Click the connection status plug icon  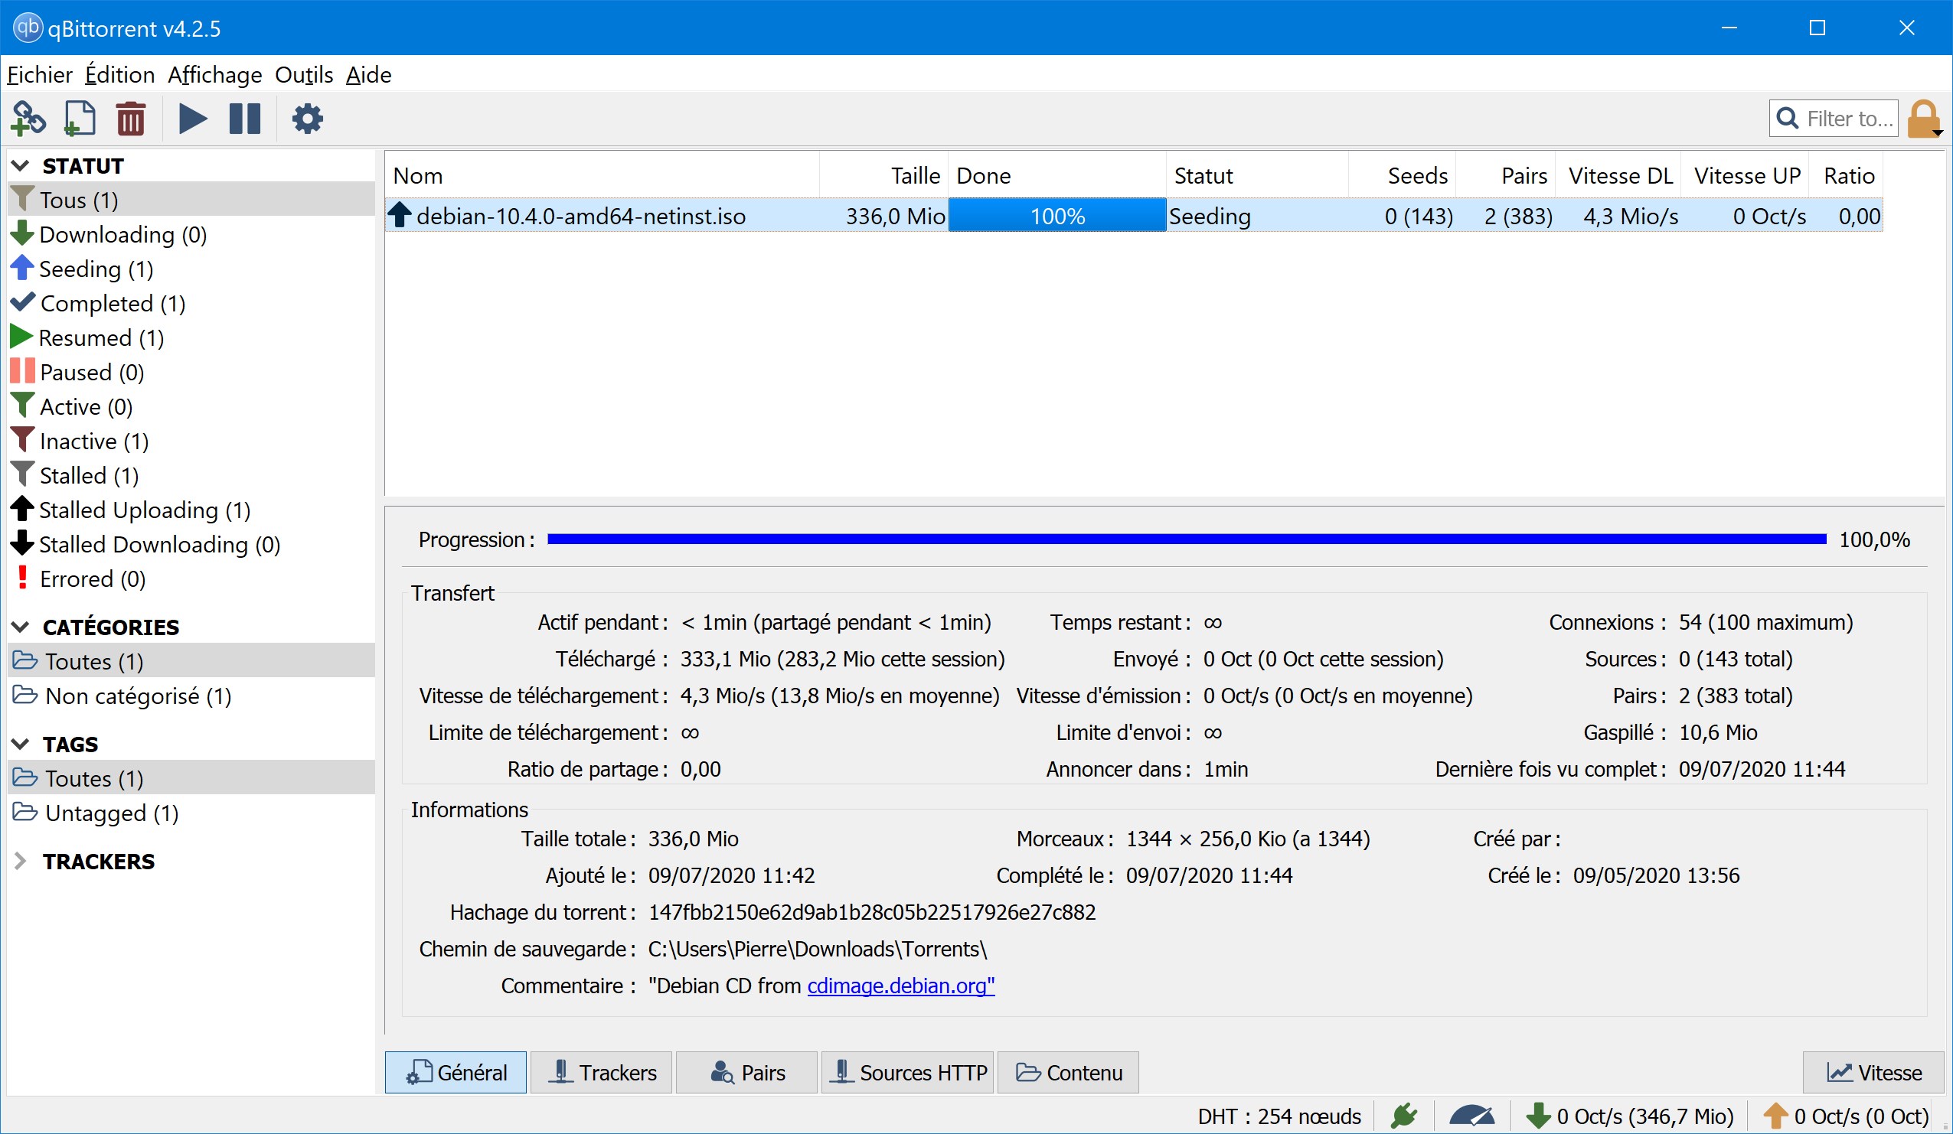tap(1403, 1116)
